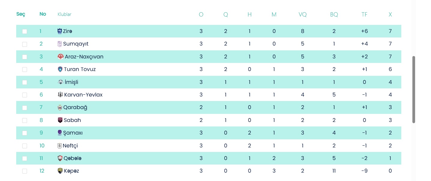Screen dimensions: 431x181
Task: Click the Kəpəz club crest icon
Action: [x=60, y=171]
